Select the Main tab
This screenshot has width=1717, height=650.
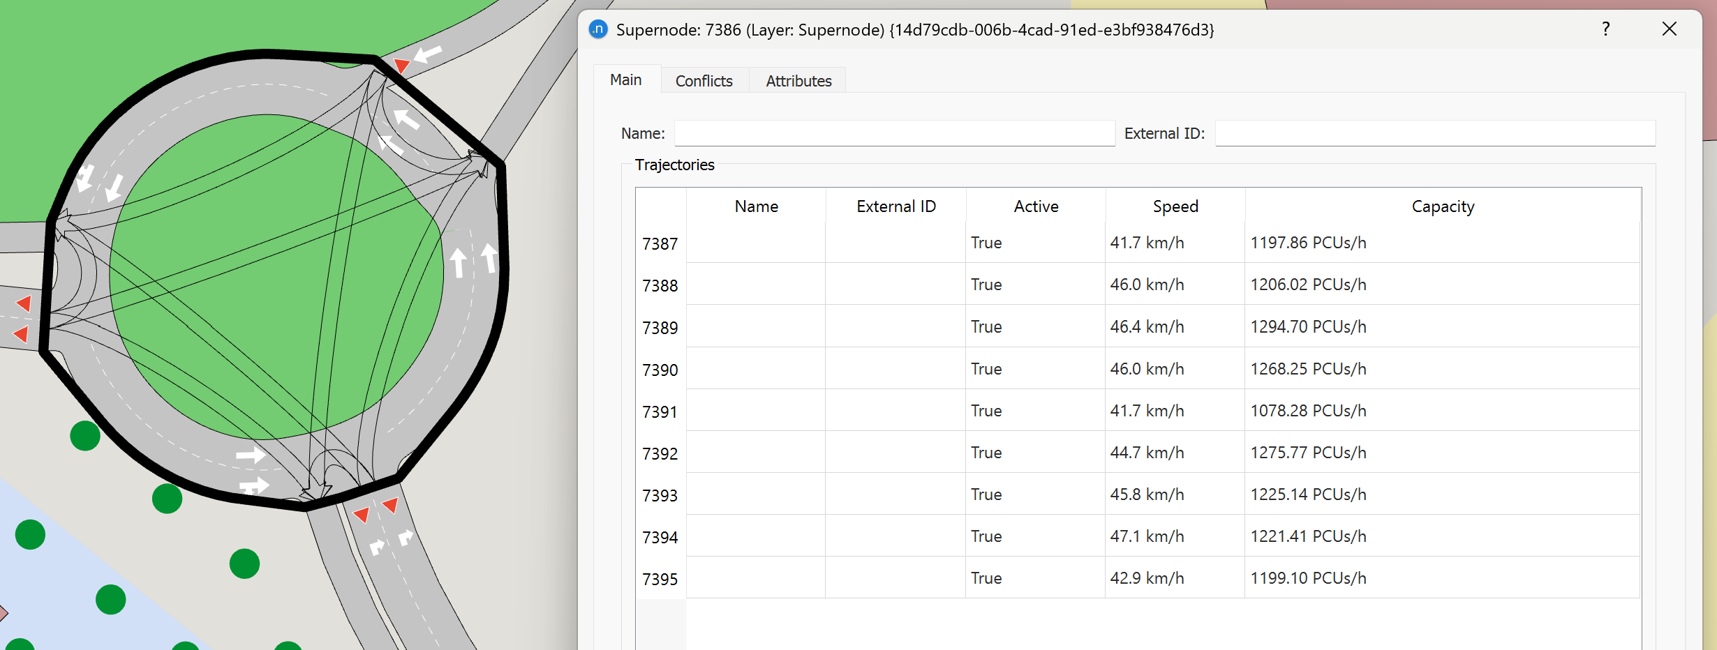tap(626, 80)
